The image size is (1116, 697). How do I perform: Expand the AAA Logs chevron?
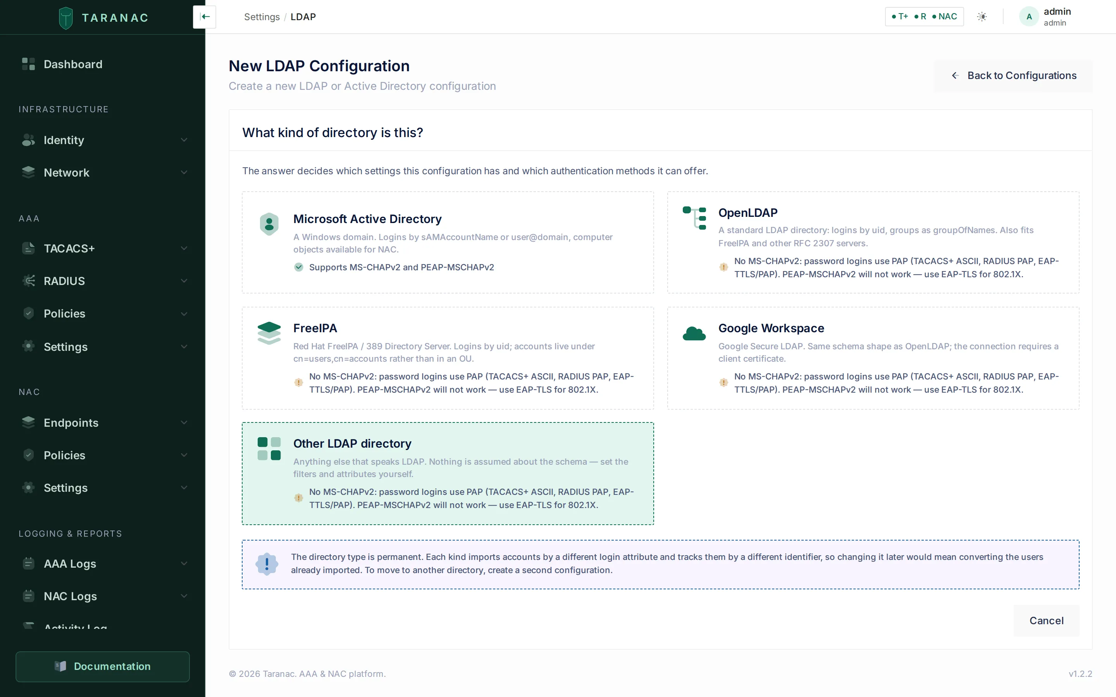[184, 563]
